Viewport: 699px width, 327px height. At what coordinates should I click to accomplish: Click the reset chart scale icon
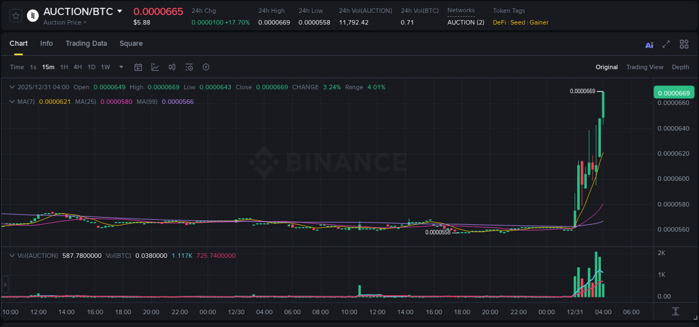click(676, 311)
